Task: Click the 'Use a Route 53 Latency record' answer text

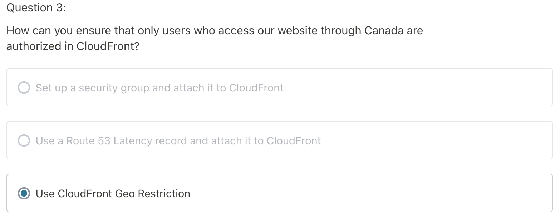Action: [x=178, y=140]
